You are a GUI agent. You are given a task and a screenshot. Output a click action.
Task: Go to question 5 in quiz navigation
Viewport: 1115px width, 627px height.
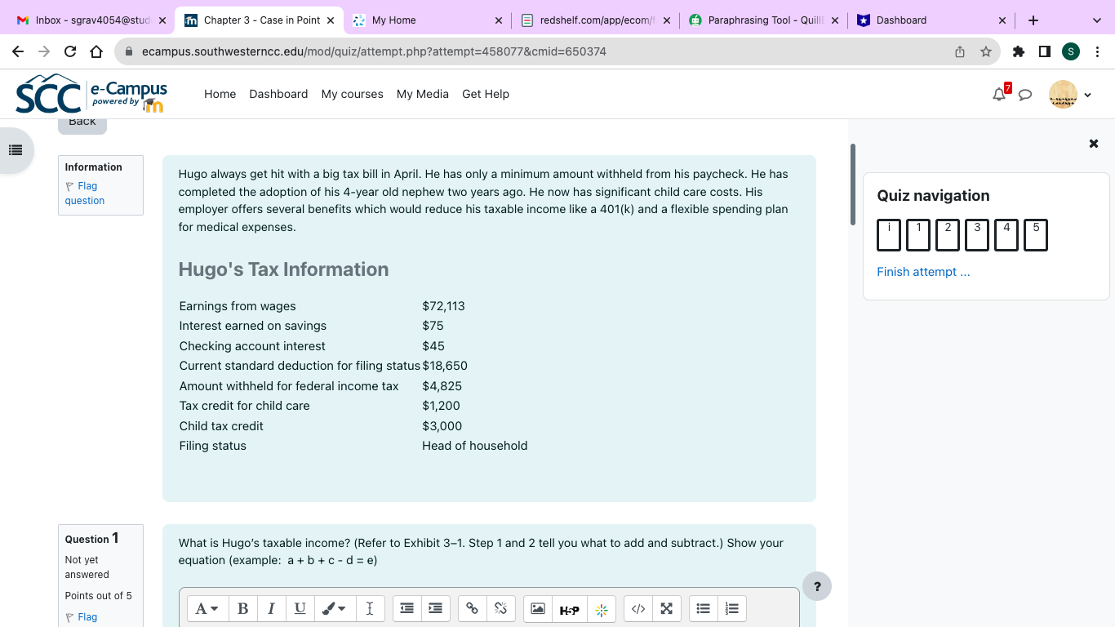1036,235
